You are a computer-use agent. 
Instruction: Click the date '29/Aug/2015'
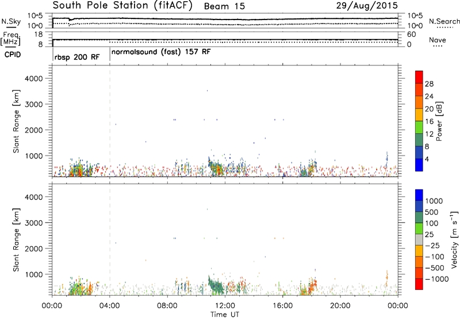tap(367, 6)
